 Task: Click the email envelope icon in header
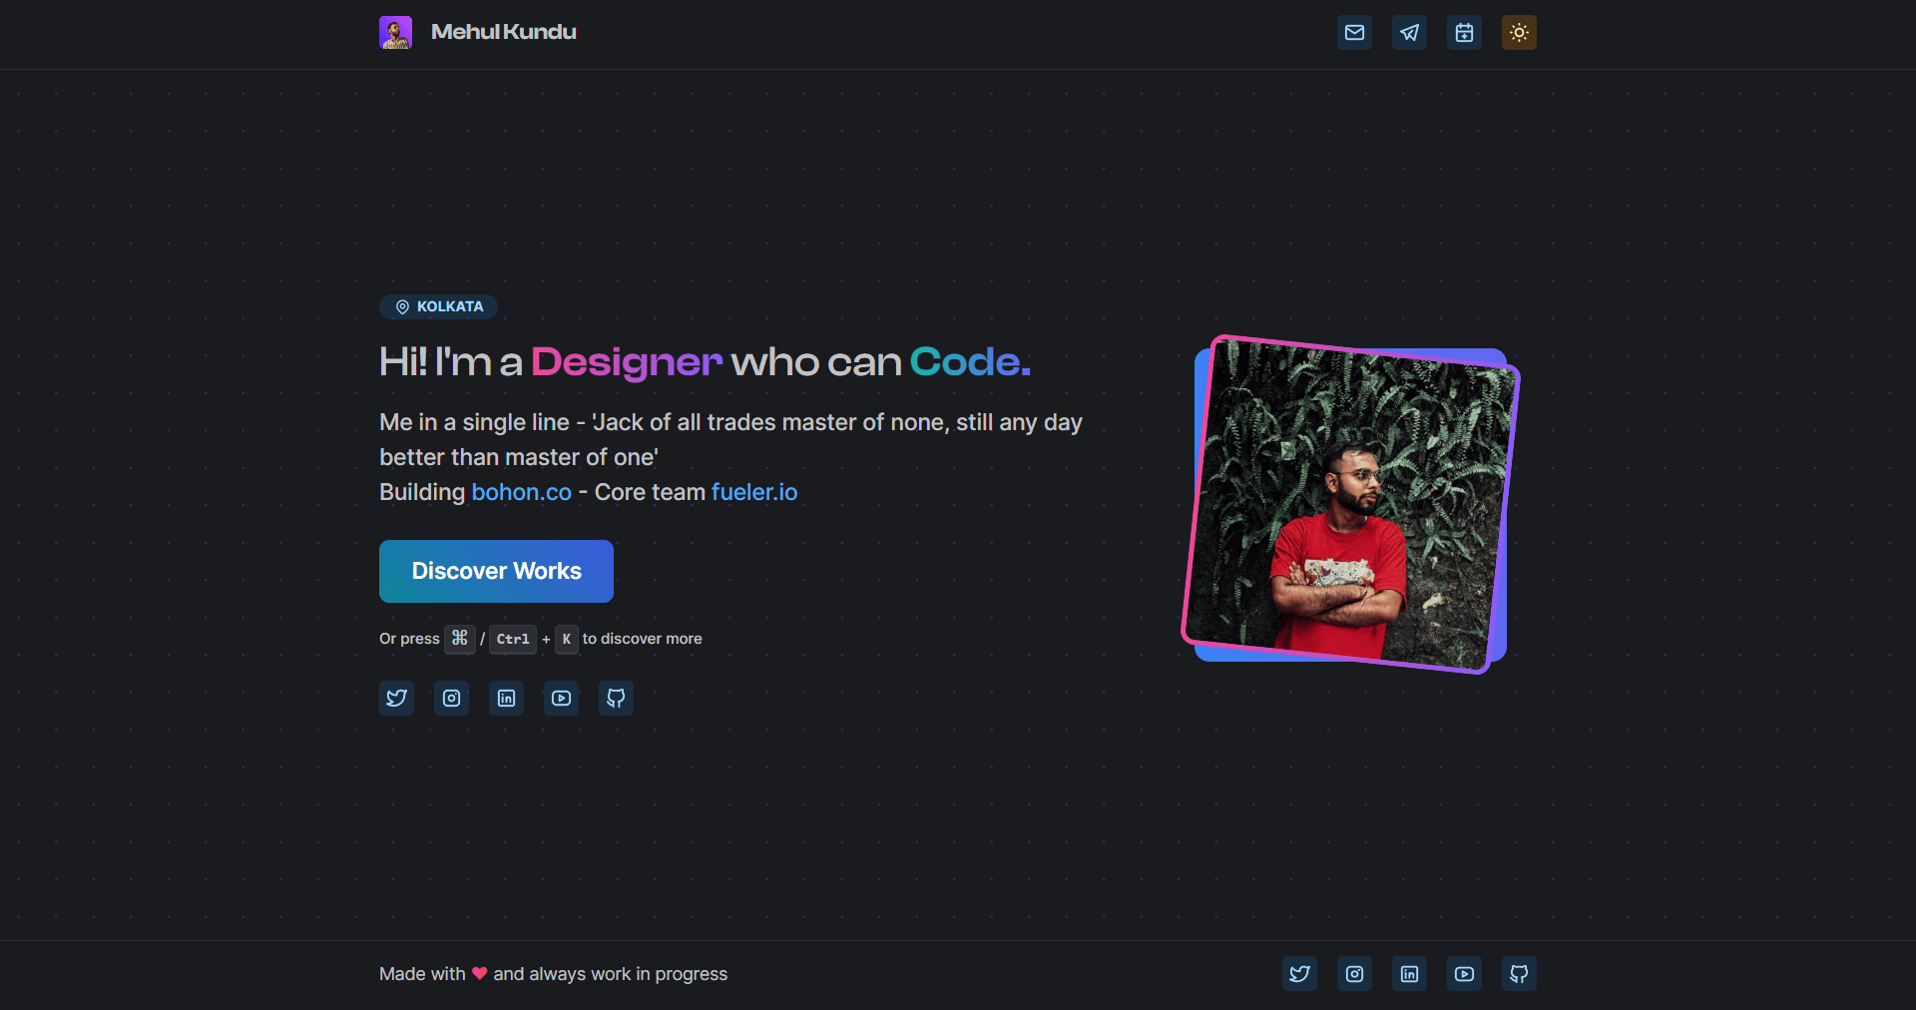point(1354,33)
